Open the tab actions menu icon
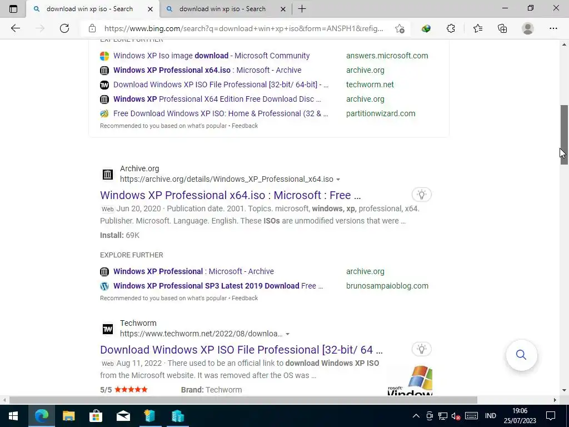 13,9
